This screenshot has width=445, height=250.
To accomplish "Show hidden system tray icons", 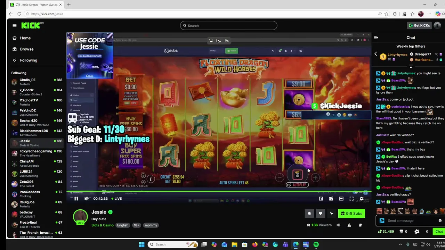I will pyautogui.click(x=400, y=244).
